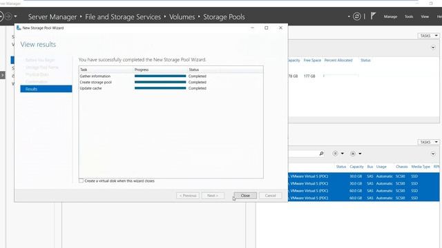Click the filter input field in physical disks
The image size is (442, 248).
[303, 154]
